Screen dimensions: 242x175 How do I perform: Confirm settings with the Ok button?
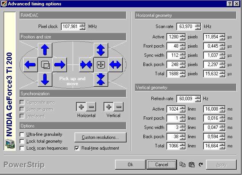[x=130, y=165]
